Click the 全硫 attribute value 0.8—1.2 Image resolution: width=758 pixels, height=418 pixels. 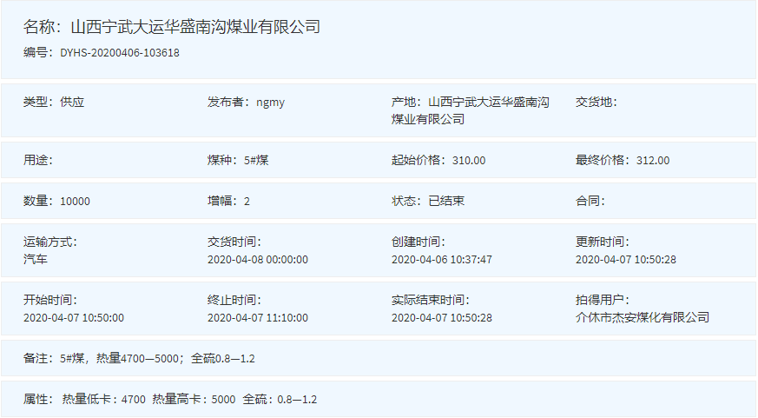[x=297, y=400]
